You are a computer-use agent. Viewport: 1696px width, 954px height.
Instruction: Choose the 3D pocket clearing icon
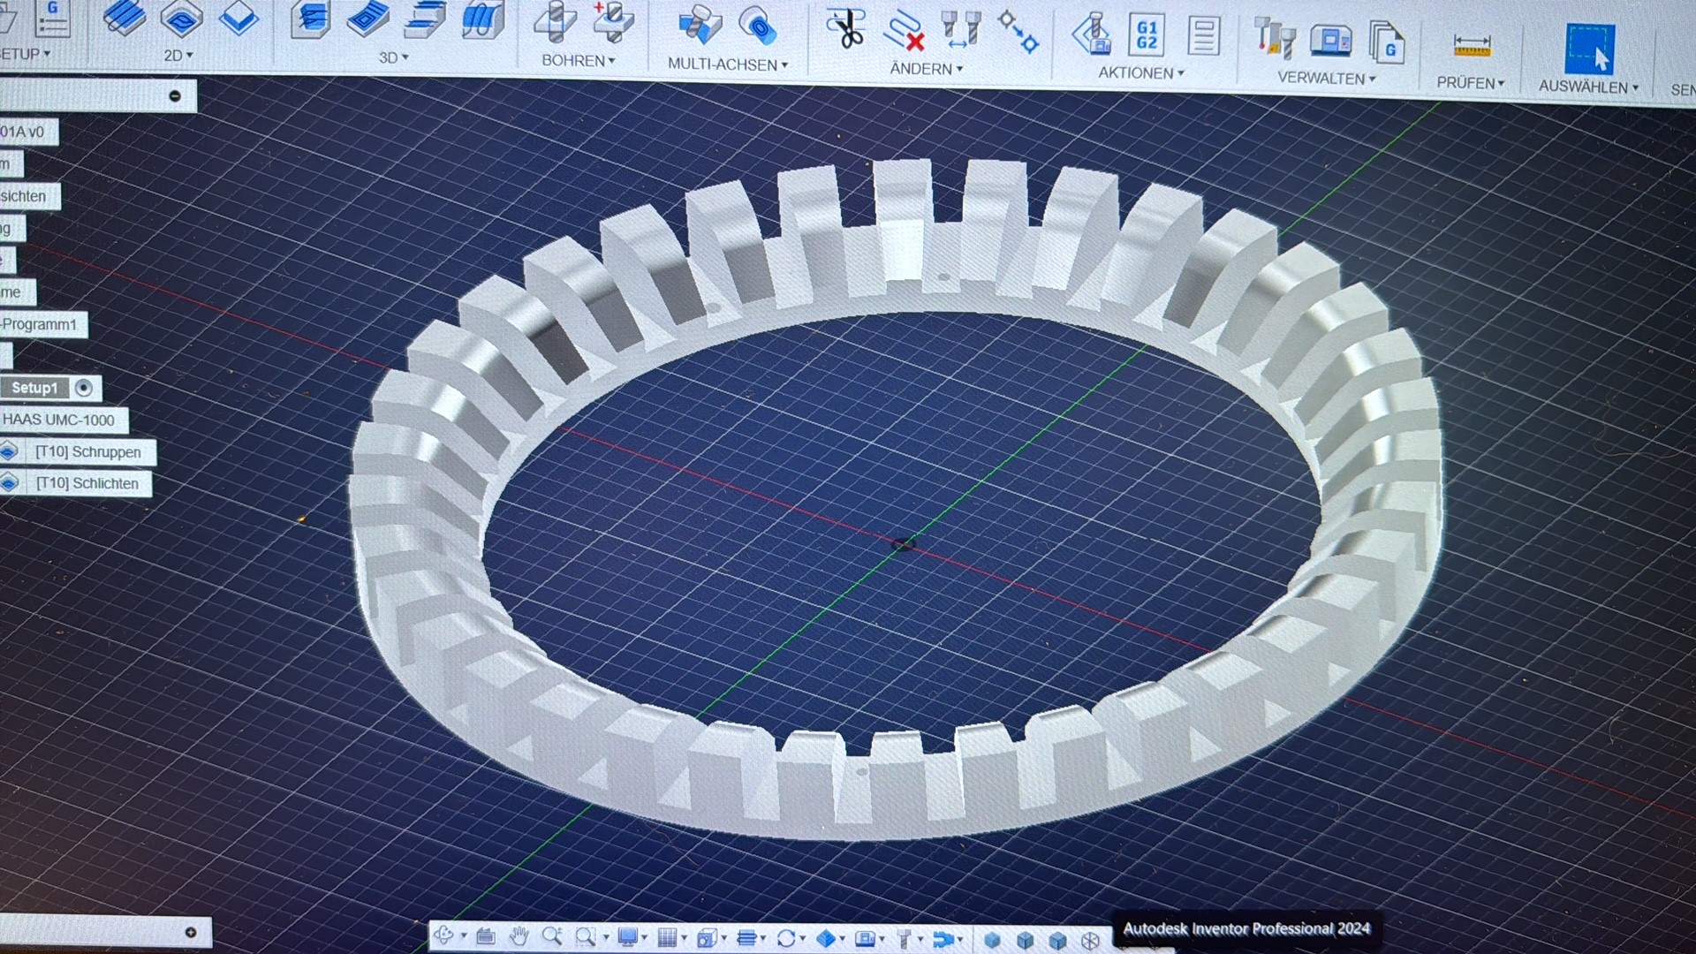[x=368, y=20]
